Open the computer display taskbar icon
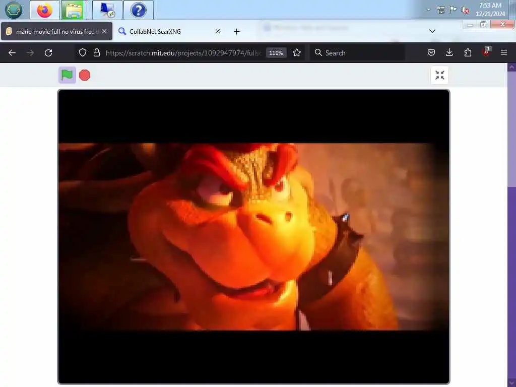The height and width of the screenshot is (387, 516). (107, 10)
